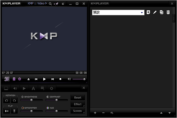Mute audio using the speaker icon

tap(69, 79)
